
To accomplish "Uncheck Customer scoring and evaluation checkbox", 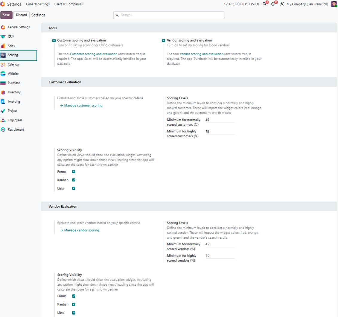I will 54,40.
